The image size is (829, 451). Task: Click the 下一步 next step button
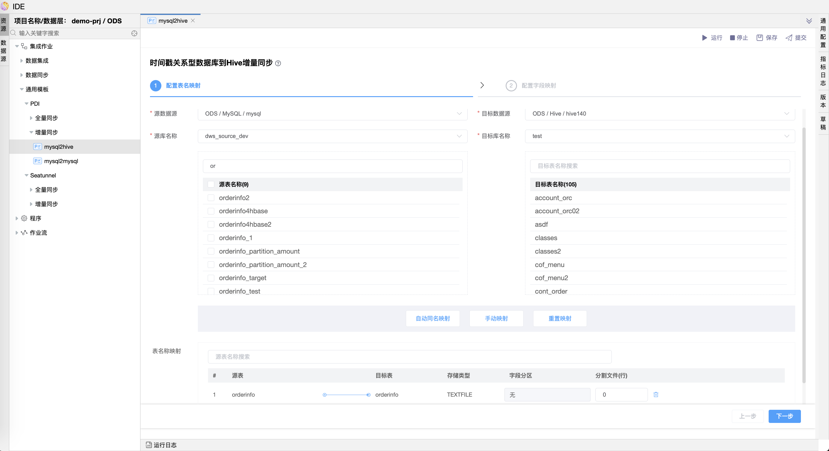[x=784, y=416]
